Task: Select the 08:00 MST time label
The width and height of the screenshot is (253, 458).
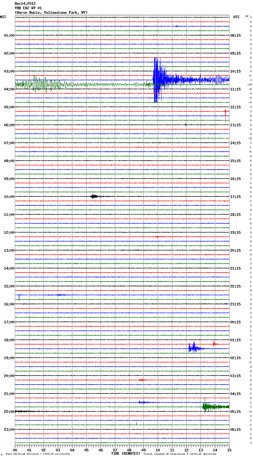Action: pyautogui.click(x=9, y=161)
